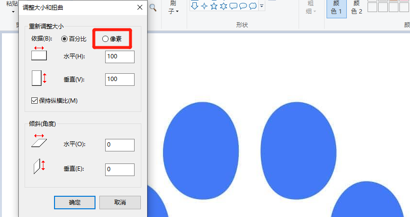Image resolution: width=410 pixels, height=217 pixels.
Task: Select the down arrow shape
Action: coord(194,6)
